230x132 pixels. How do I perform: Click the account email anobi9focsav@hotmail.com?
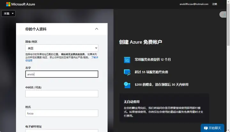[194, 4]
